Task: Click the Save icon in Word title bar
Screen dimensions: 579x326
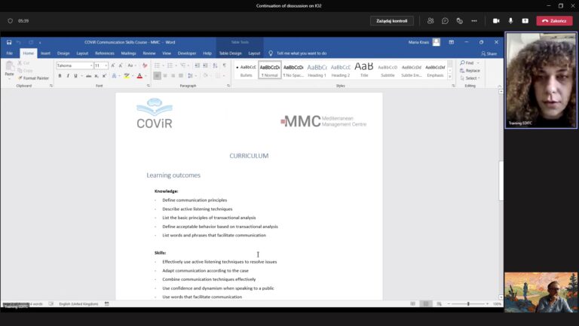Action: coord(9,42)
